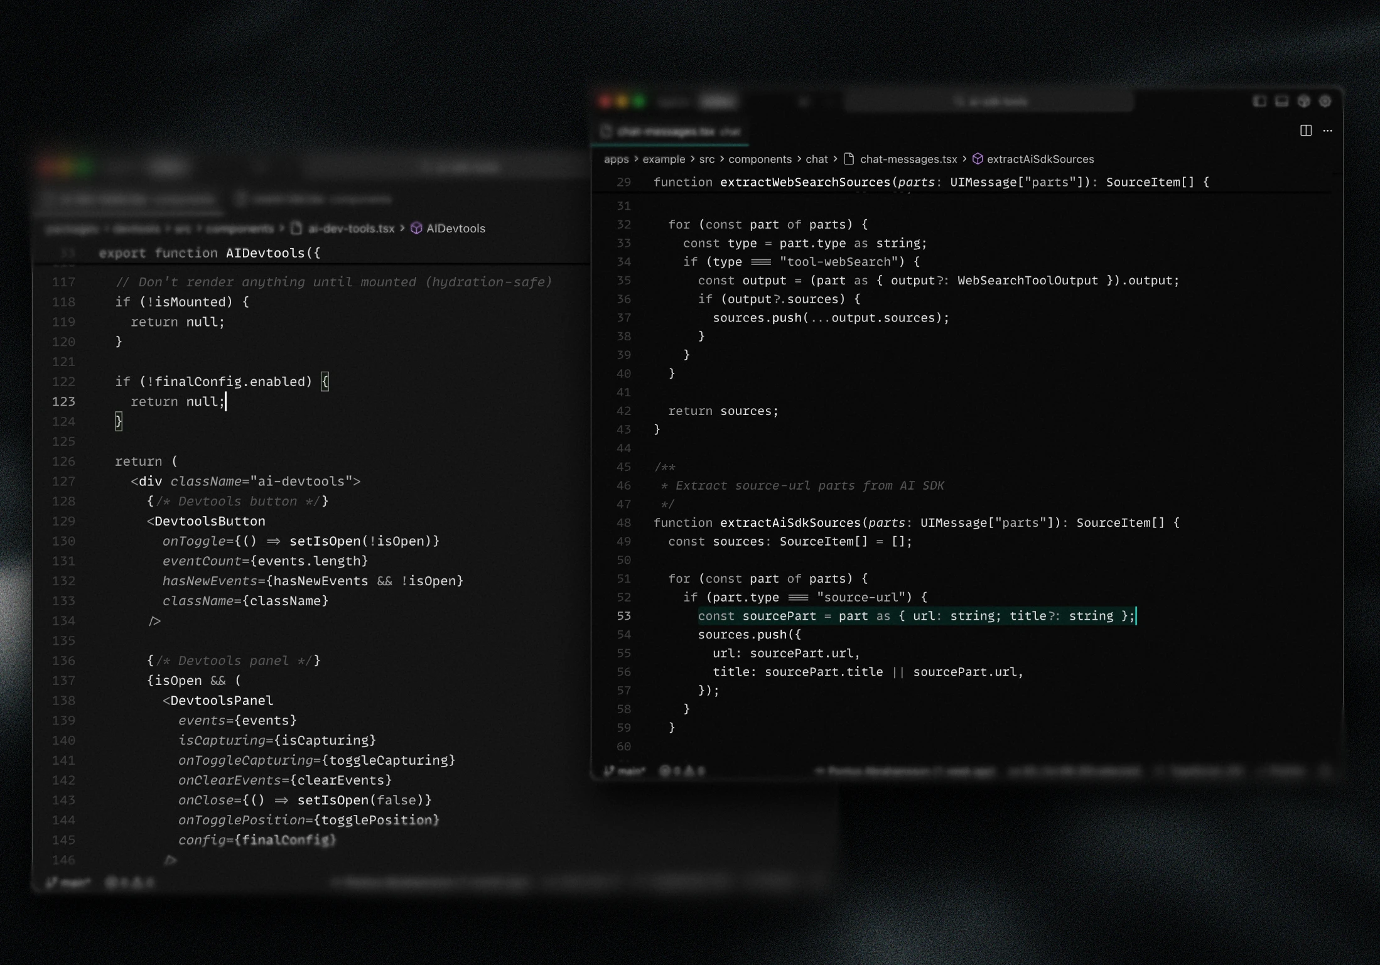The image size is (1380, 965).
Task: Expand the 'chat' breadcrumb folder
Action: (816, 159)
